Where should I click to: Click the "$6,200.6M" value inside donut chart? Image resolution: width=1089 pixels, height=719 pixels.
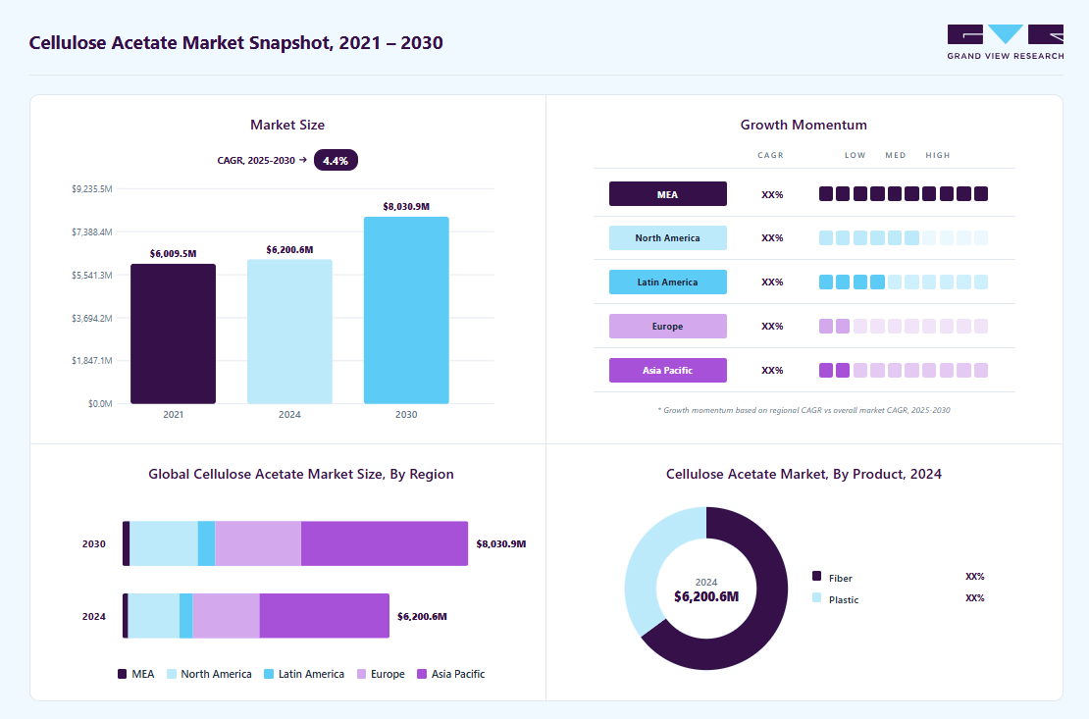[706, 596]
